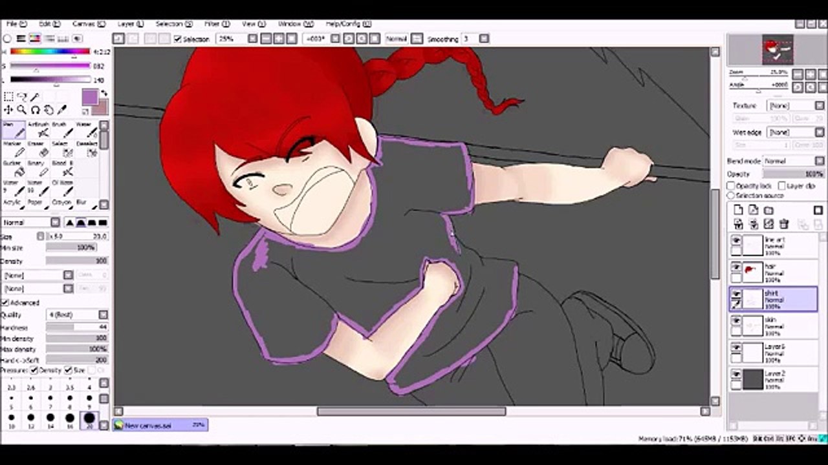This screenshot has height=465, width=828.
Task: Open the Smoothing stabilizer dropdown
Action: (484, 39)
